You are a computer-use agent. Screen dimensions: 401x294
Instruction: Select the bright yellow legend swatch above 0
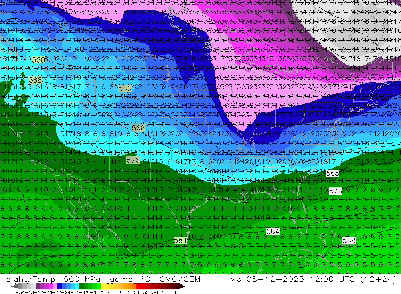tap(103, 286)
